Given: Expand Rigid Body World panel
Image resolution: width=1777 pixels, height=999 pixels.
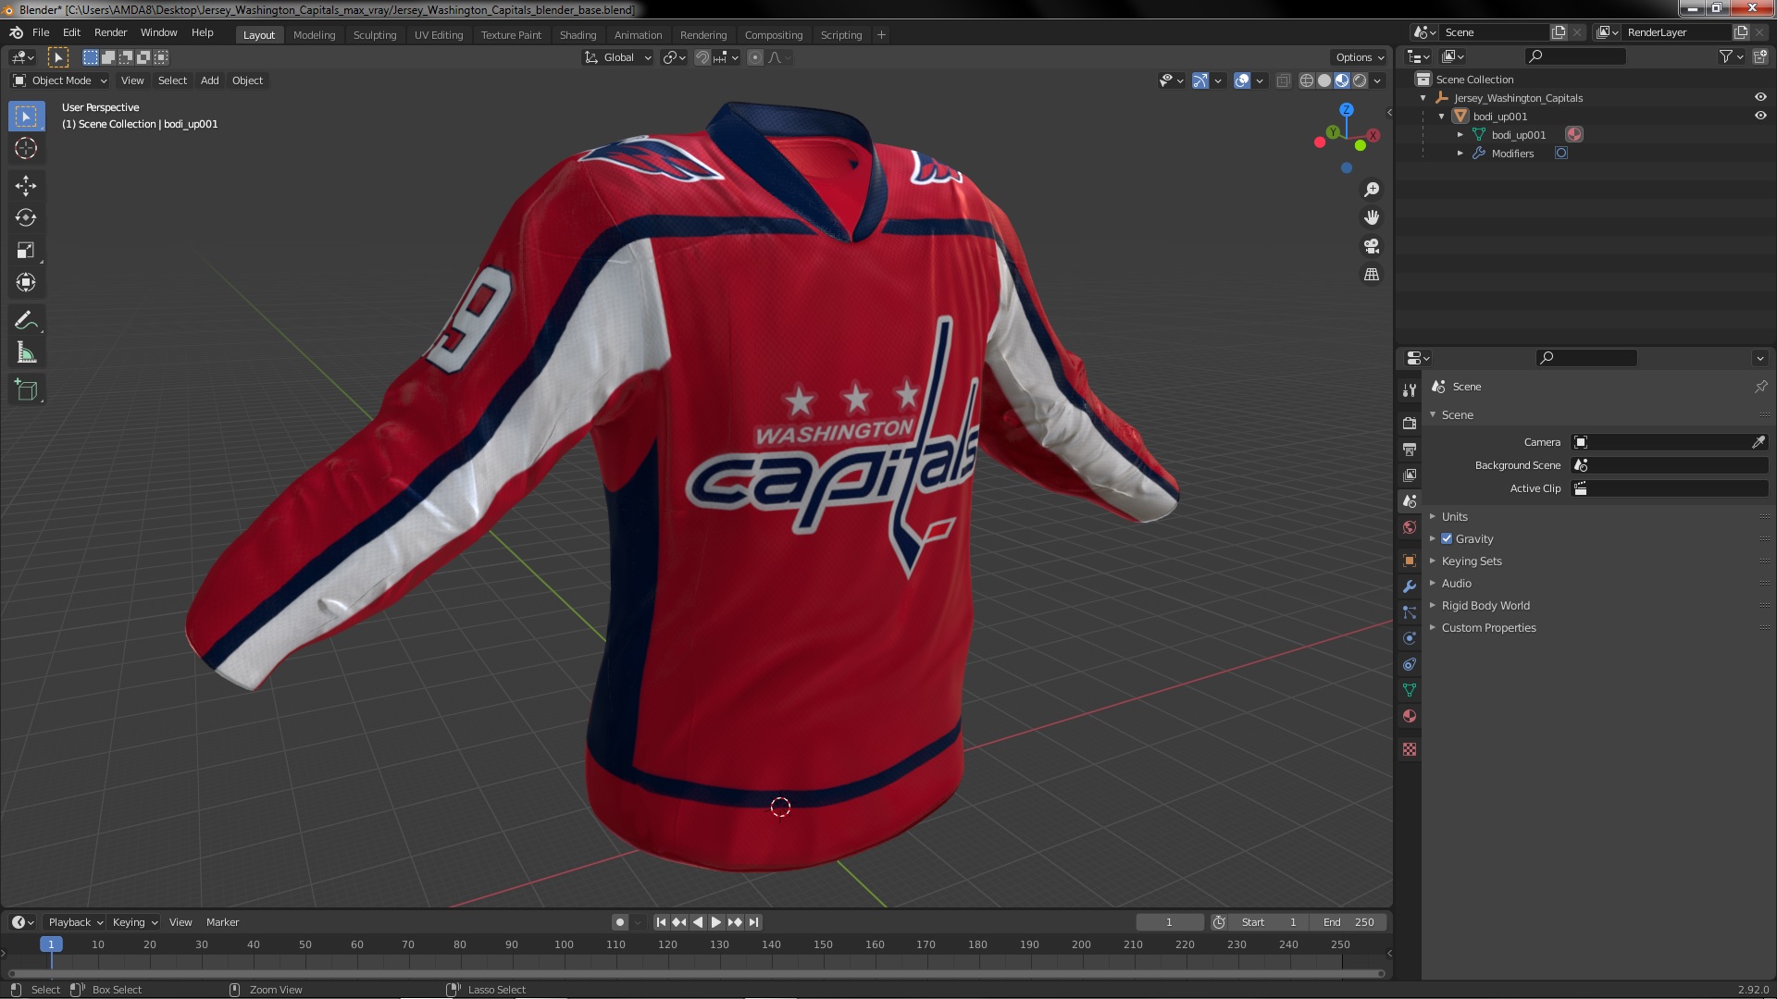Looking at the screenshot, I should pos(1485,605).
